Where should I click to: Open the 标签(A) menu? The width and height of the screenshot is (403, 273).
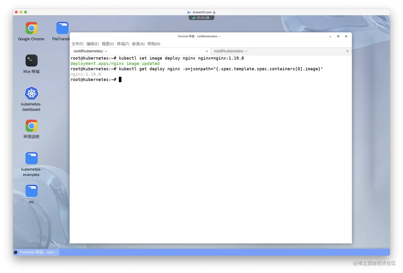[138, 44]
